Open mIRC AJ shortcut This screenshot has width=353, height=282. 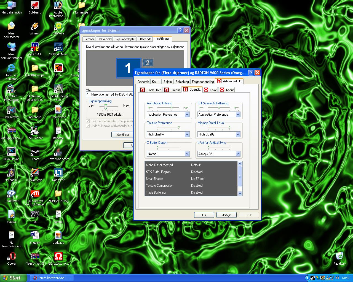click(x=35, y=49)
